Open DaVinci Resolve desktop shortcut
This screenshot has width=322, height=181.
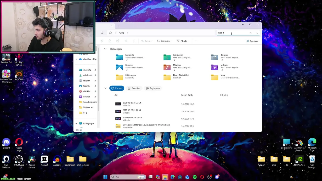[x=32, y=162]
